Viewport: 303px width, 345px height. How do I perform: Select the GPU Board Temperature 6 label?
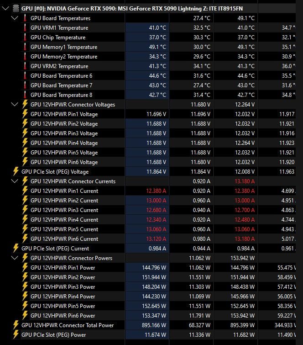[62, 76]
